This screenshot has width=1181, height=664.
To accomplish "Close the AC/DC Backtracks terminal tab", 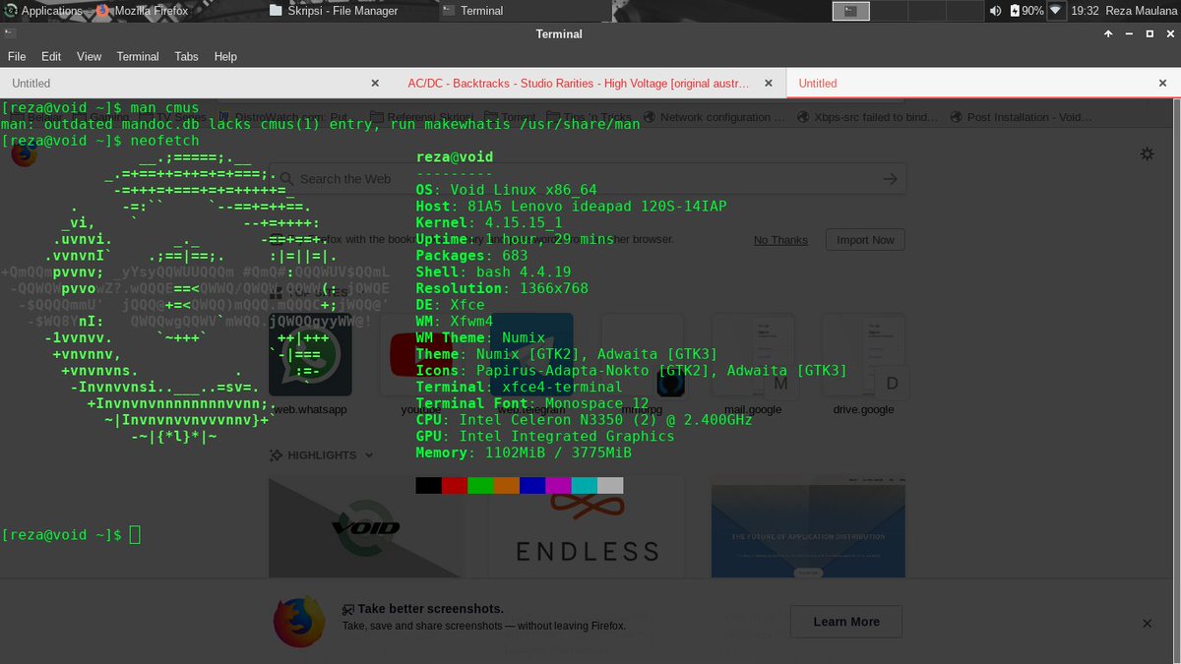I will (769, 84).
